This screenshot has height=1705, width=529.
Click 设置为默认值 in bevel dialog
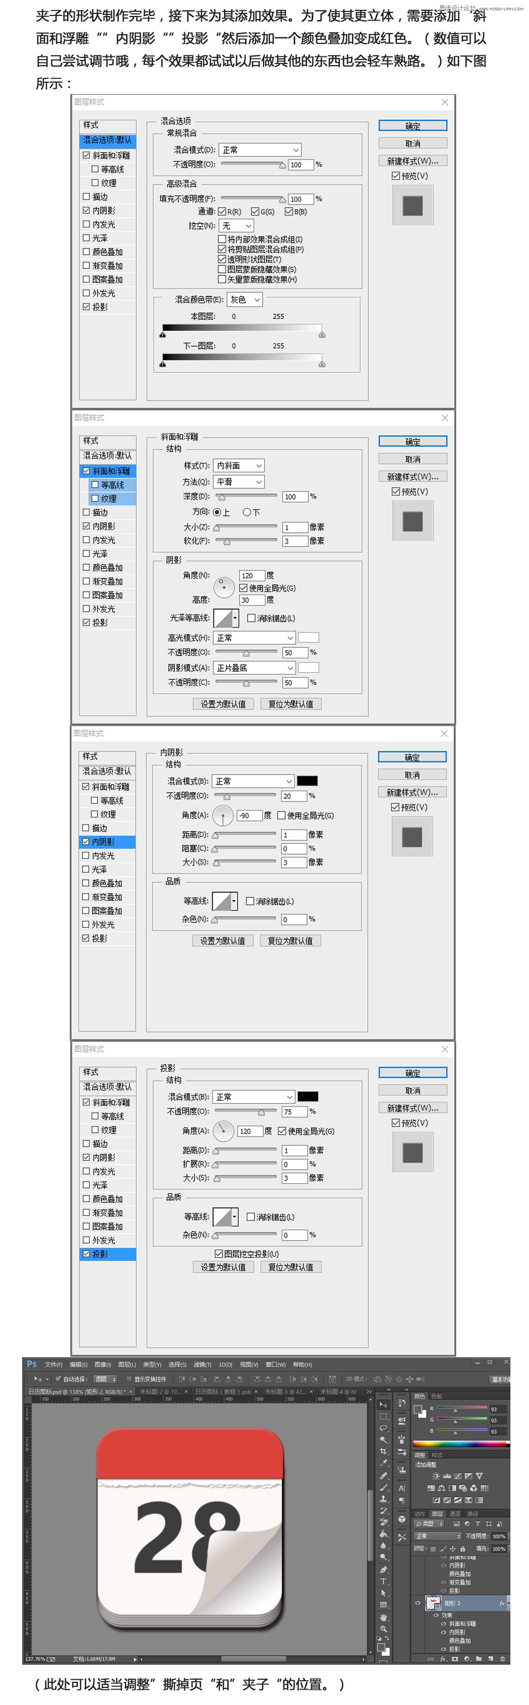[223, 704]
